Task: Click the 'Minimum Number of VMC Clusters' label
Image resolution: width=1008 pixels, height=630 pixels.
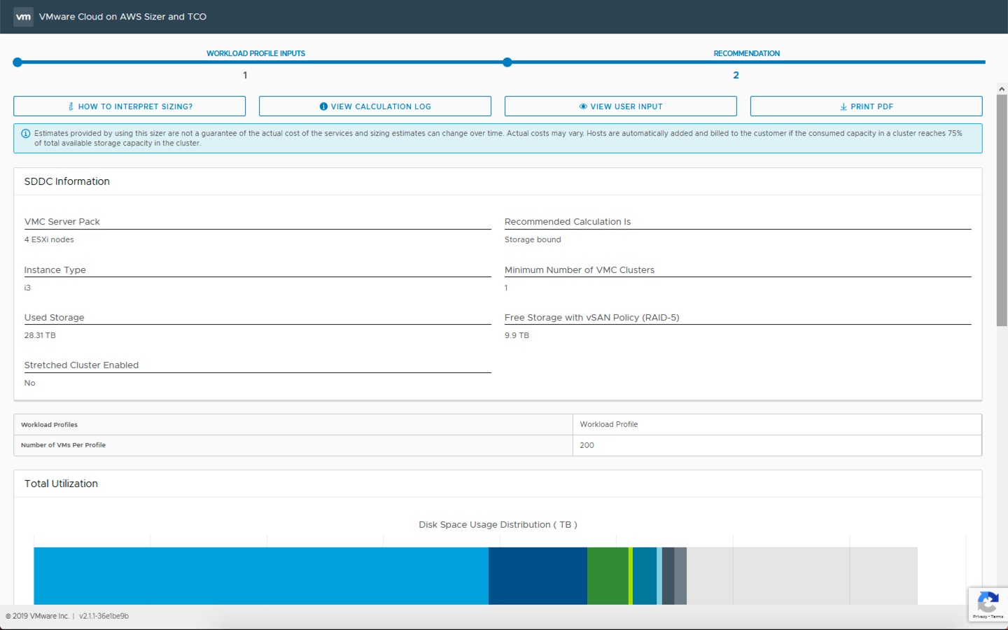Action: click(580, 270)
